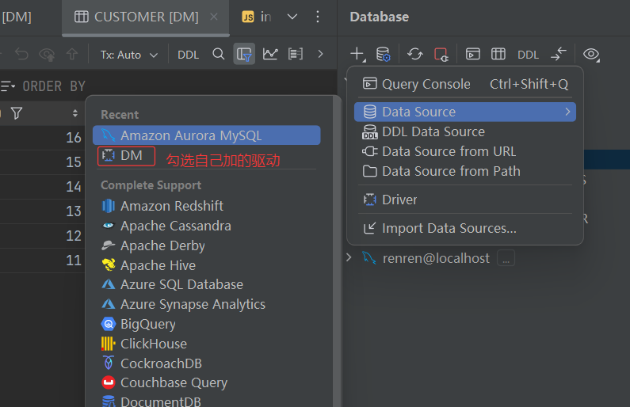
Task: Click the Refresh icon in Database panel
Action: [x=415, y=54]
